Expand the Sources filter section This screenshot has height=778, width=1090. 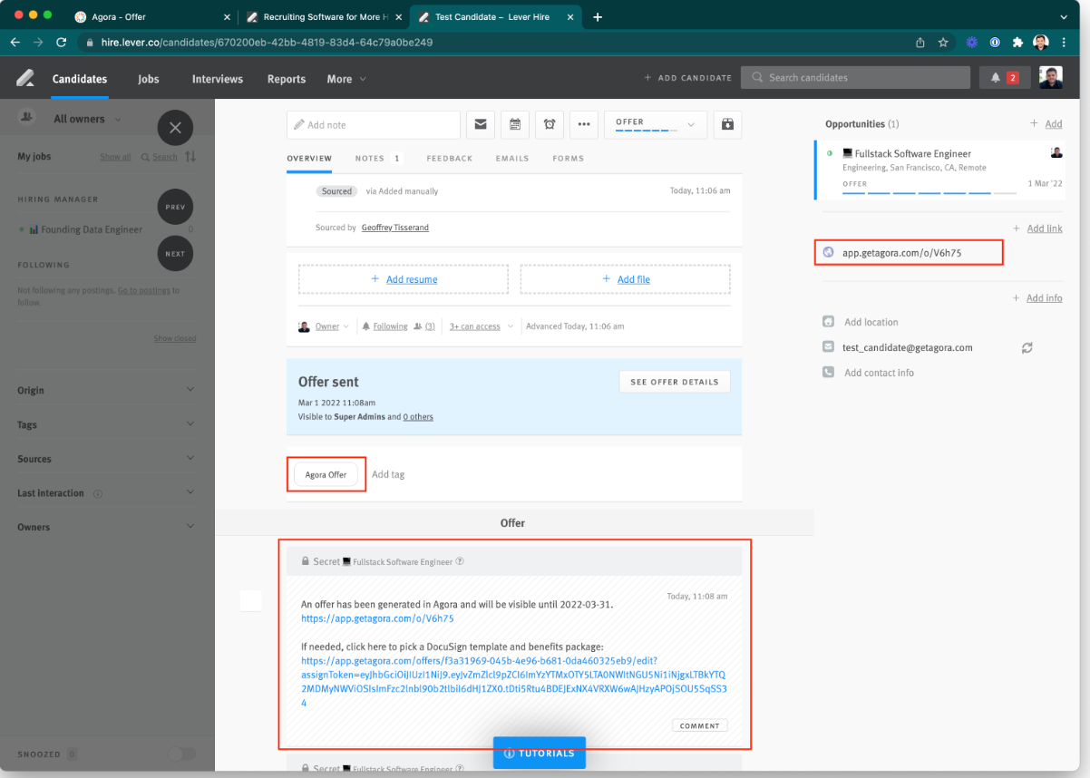[x=102, y=458]
